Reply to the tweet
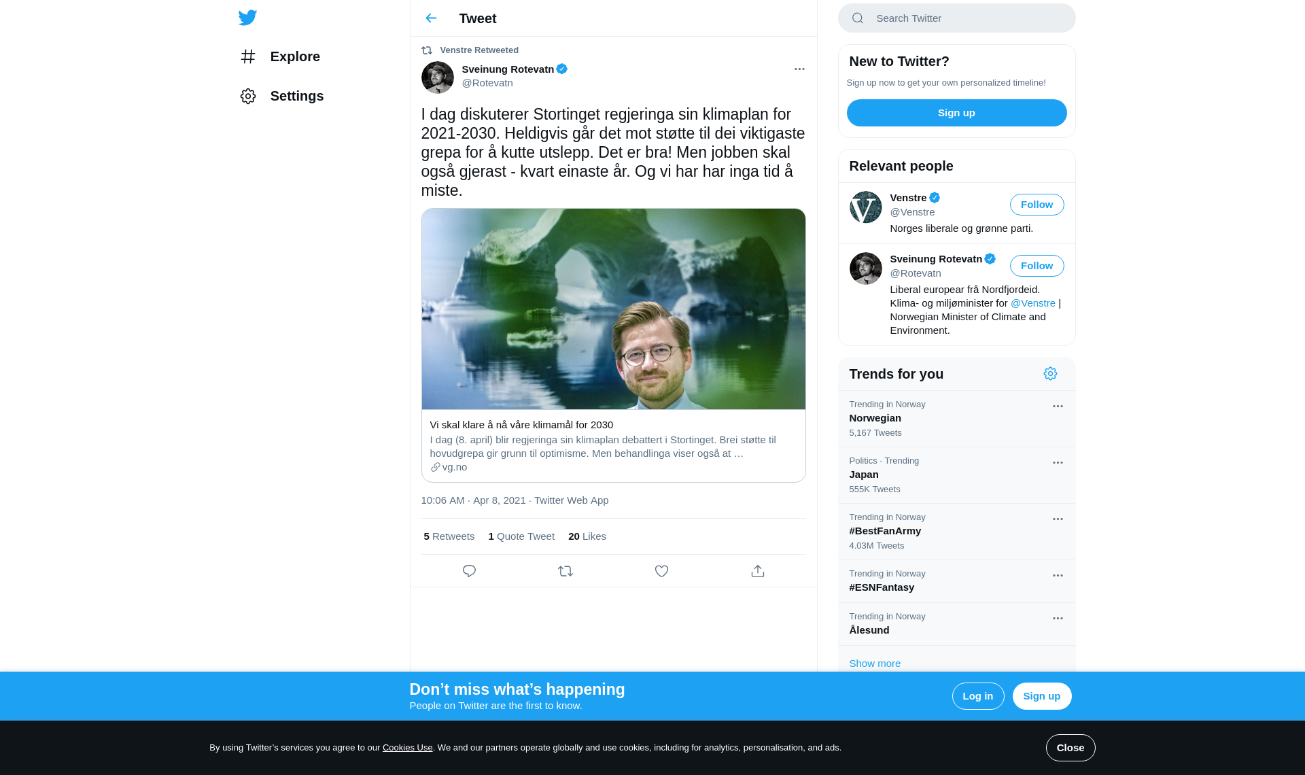 pyautogui.click(x=469, y=571)
